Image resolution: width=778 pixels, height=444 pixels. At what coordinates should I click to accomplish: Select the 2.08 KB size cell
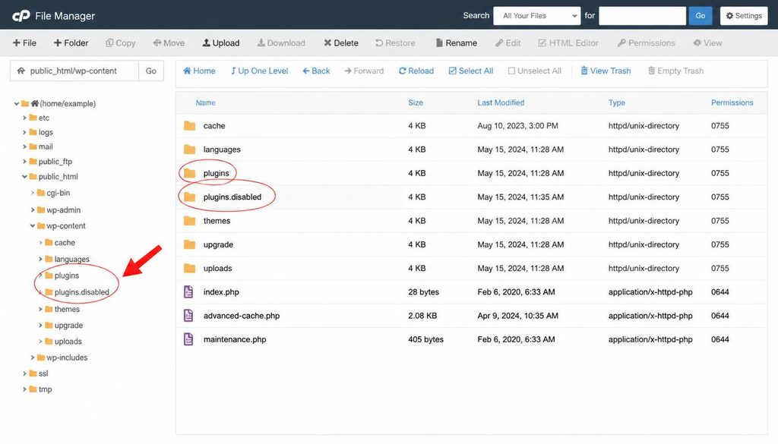pos(422,316)
